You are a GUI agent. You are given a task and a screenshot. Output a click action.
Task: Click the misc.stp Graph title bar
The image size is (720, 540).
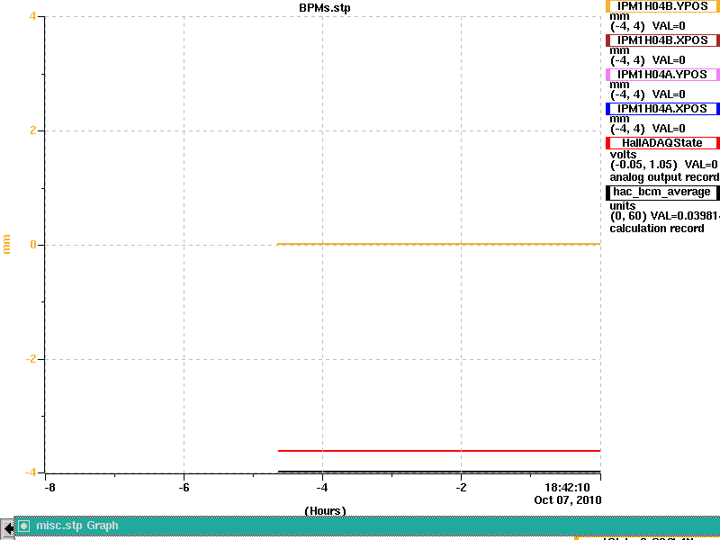pos(367,526)
